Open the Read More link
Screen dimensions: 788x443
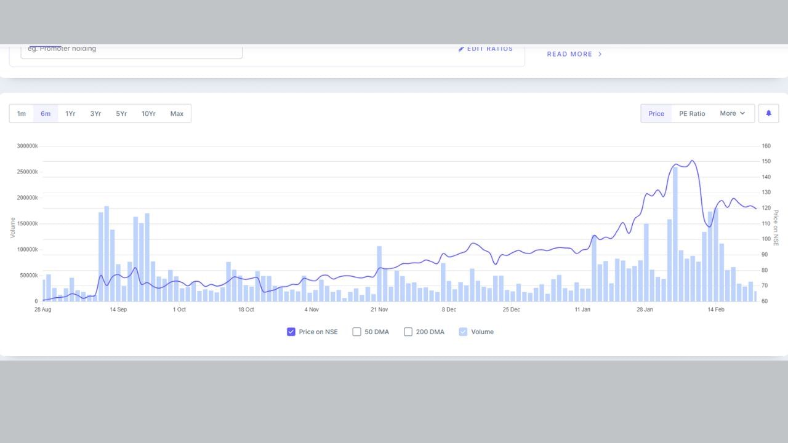(x=574, y=54)
